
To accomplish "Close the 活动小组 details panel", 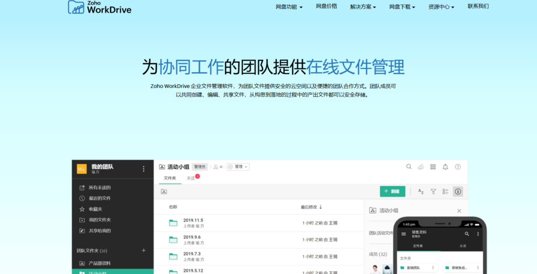I will [459, 211].
